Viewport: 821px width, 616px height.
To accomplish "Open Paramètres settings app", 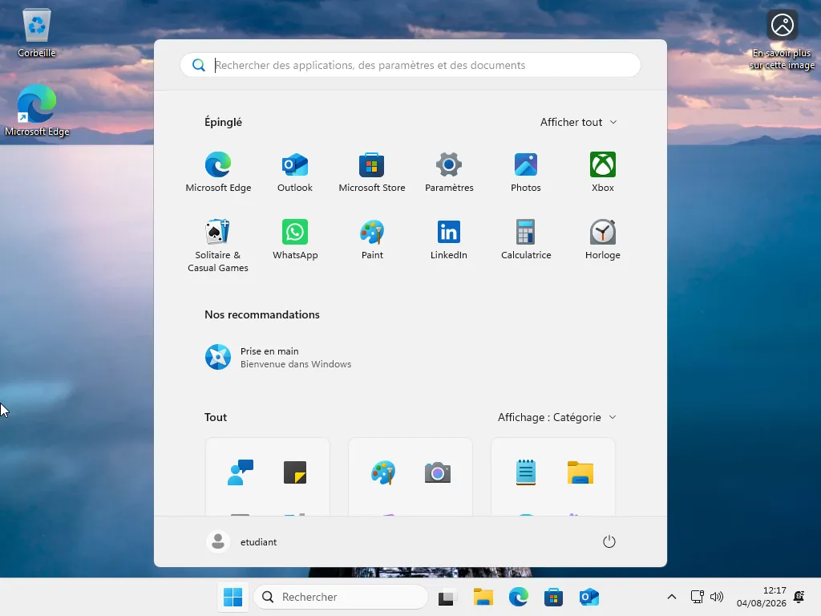I will pyautogui.click(x=449, y=172).
